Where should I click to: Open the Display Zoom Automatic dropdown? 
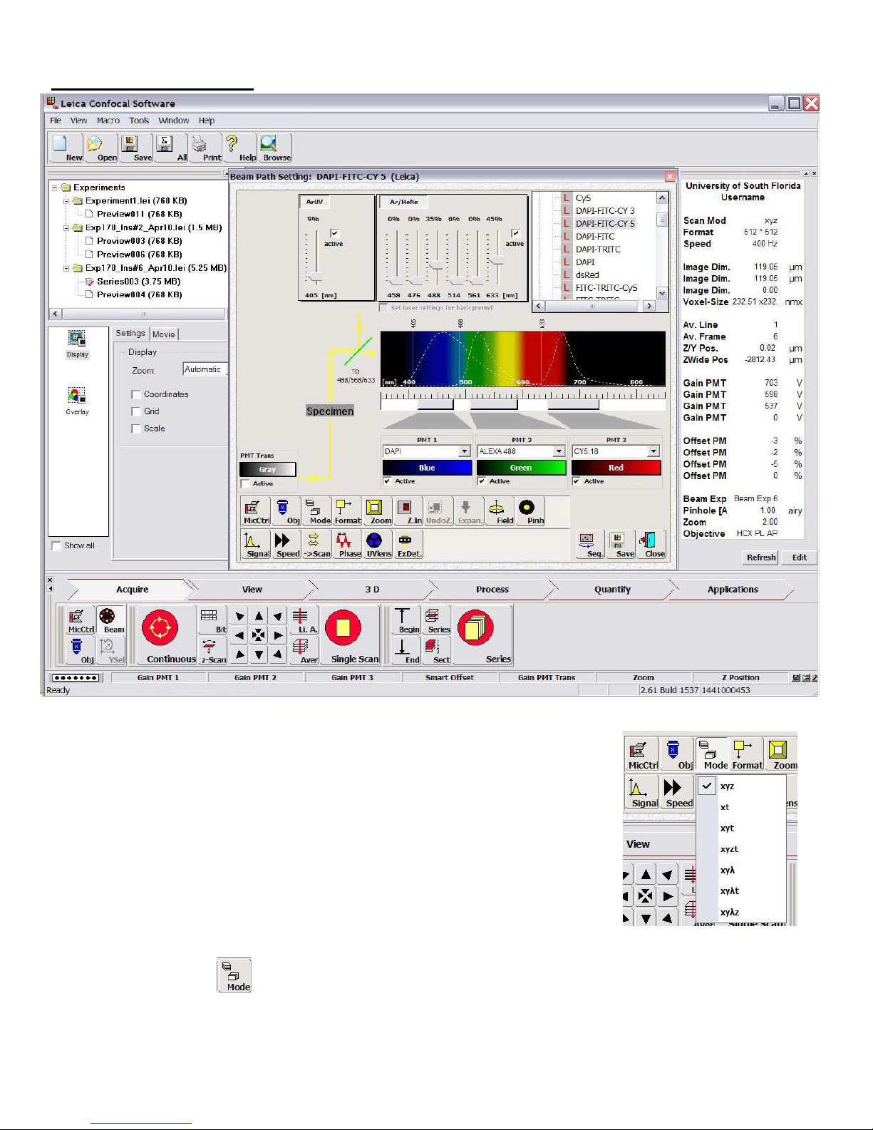pyautogui.click(x=205, y=369)
